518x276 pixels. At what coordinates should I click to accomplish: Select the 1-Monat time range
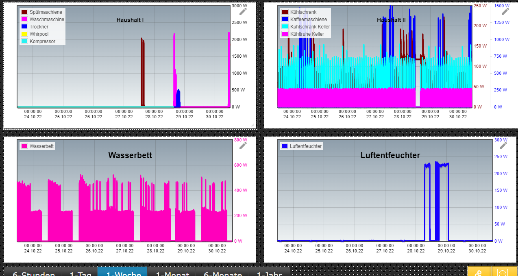tap(171, 272)
